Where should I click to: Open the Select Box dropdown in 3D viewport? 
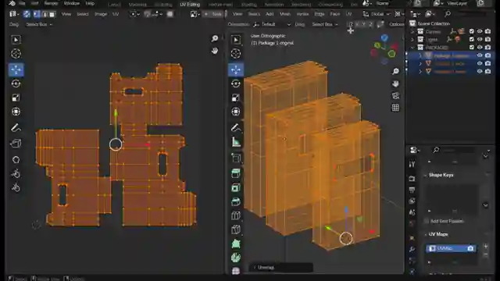click(325, 24)
